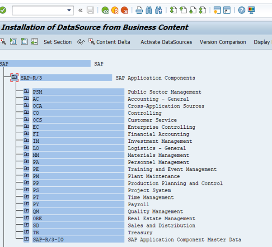This screenshot has width=272, height=247.
Task: Click the Generate Shortcut icon
Action: point(227,10)
